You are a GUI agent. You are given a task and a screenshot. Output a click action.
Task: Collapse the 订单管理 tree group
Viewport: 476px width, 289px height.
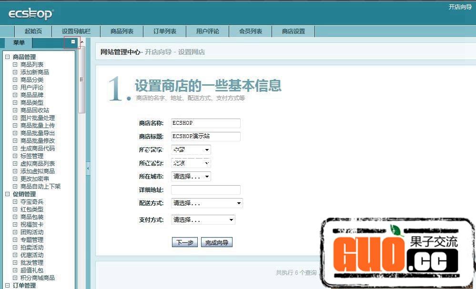click(x=7, y=286)
